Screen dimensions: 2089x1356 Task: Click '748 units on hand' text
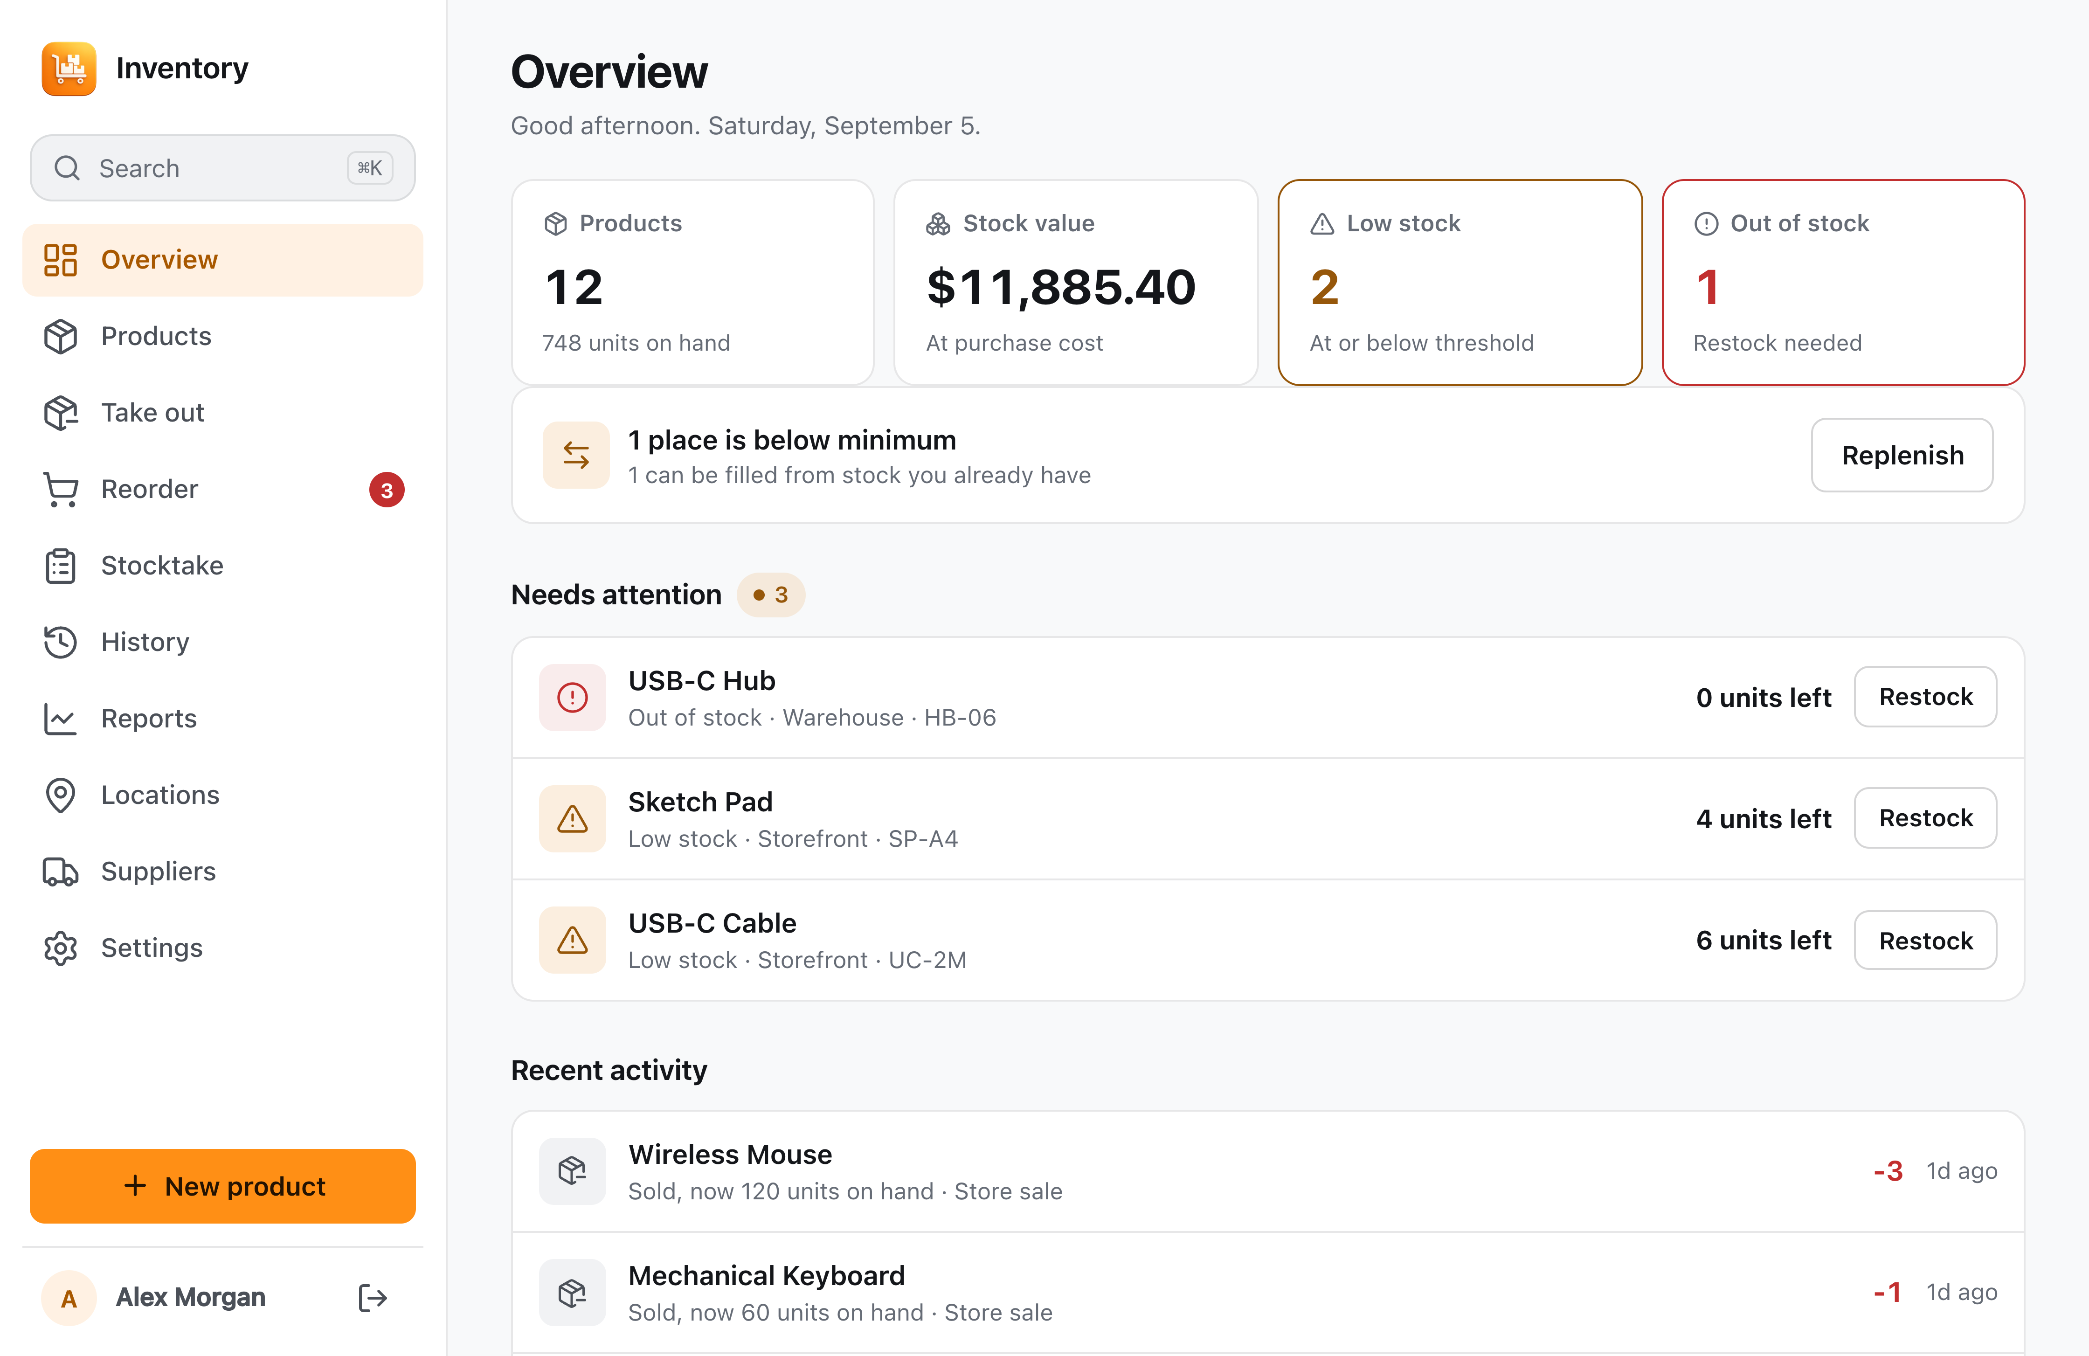(636, 343)
